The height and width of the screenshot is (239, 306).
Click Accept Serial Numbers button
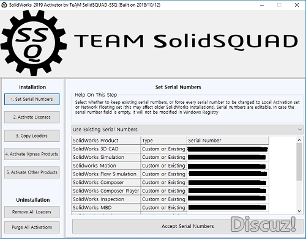[x=187, y=226]
